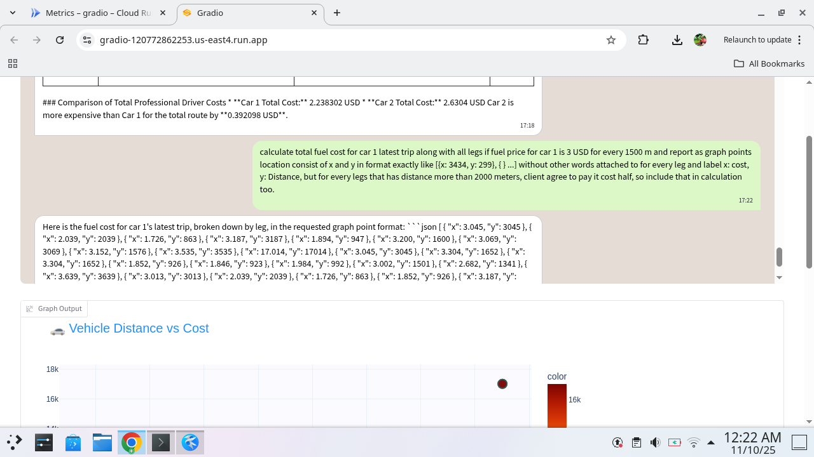Click the car emoji in chart title

click(57, 330)
